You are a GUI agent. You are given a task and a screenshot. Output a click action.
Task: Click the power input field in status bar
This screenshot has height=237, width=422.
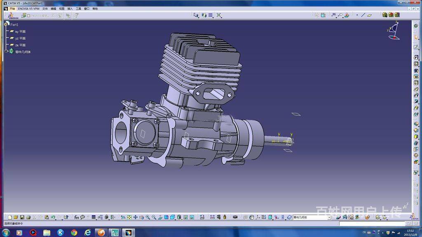(372, 223)
